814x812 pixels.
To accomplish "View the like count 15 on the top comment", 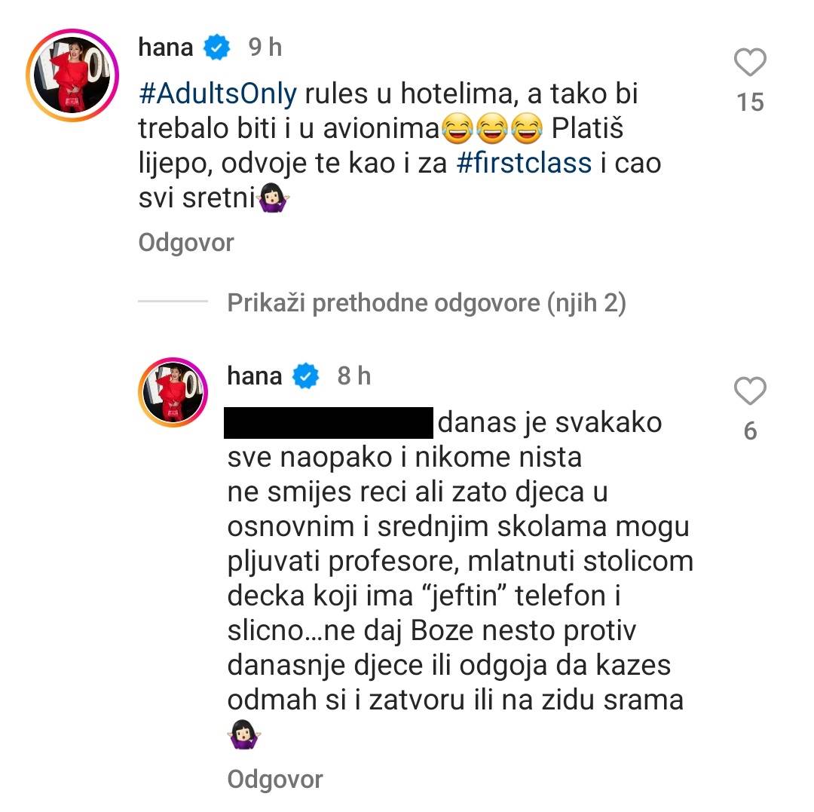I will click(x=750, y=102).
